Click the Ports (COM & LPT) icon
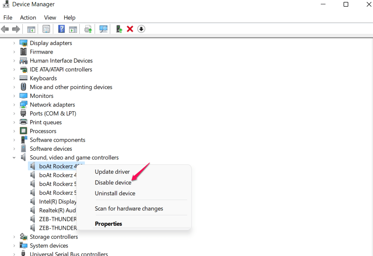373x256 pixels. [23, 113]
